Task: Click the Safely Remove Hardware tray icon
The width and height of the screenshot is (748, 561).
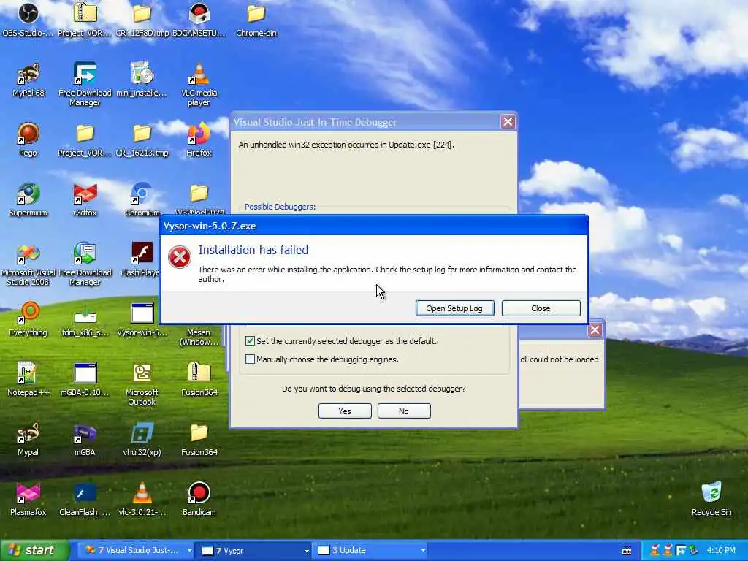Action: point(693,551)
